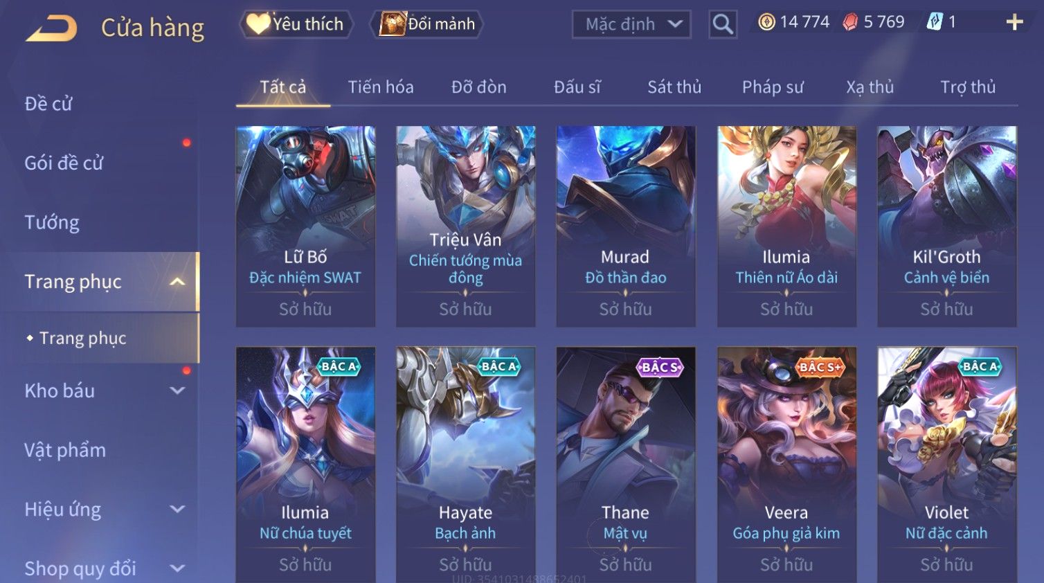Open the Tướng sidebar menu
The image size is (1044, 583).
(52, 222)
